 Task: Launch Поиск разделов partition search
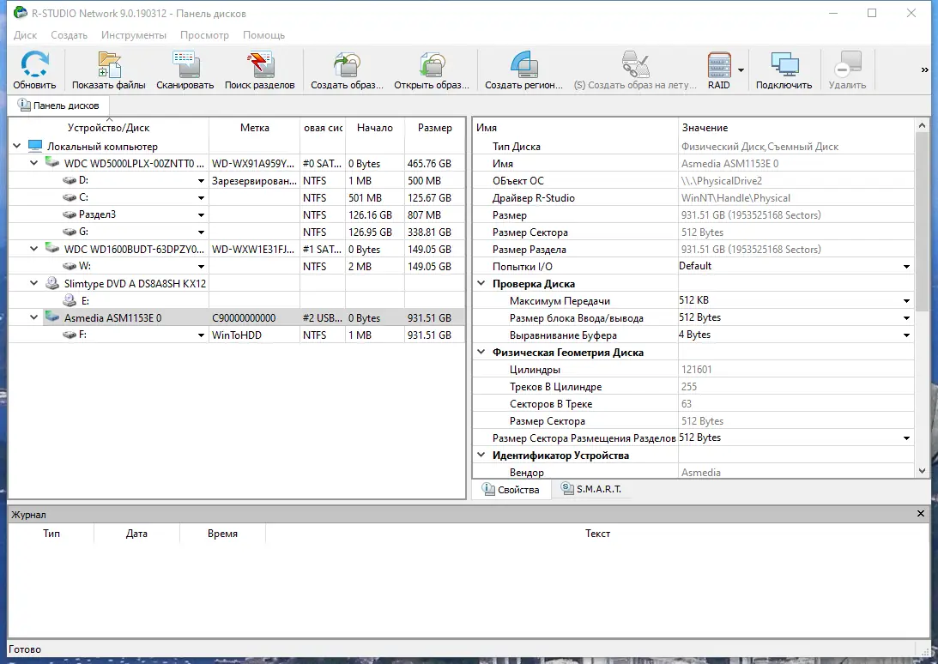pyautogui.click(x=260, y=64)
